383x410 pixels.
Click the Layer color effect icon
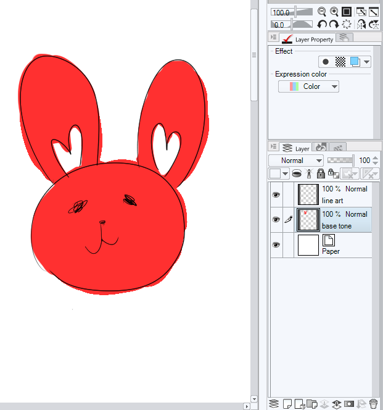[355, 62]
